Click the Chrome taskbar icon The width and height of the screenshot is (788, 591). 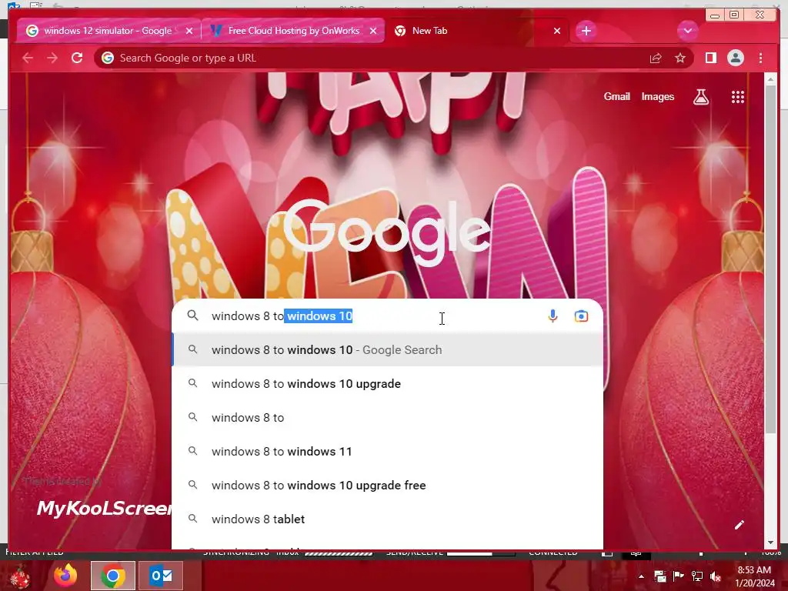113,576
